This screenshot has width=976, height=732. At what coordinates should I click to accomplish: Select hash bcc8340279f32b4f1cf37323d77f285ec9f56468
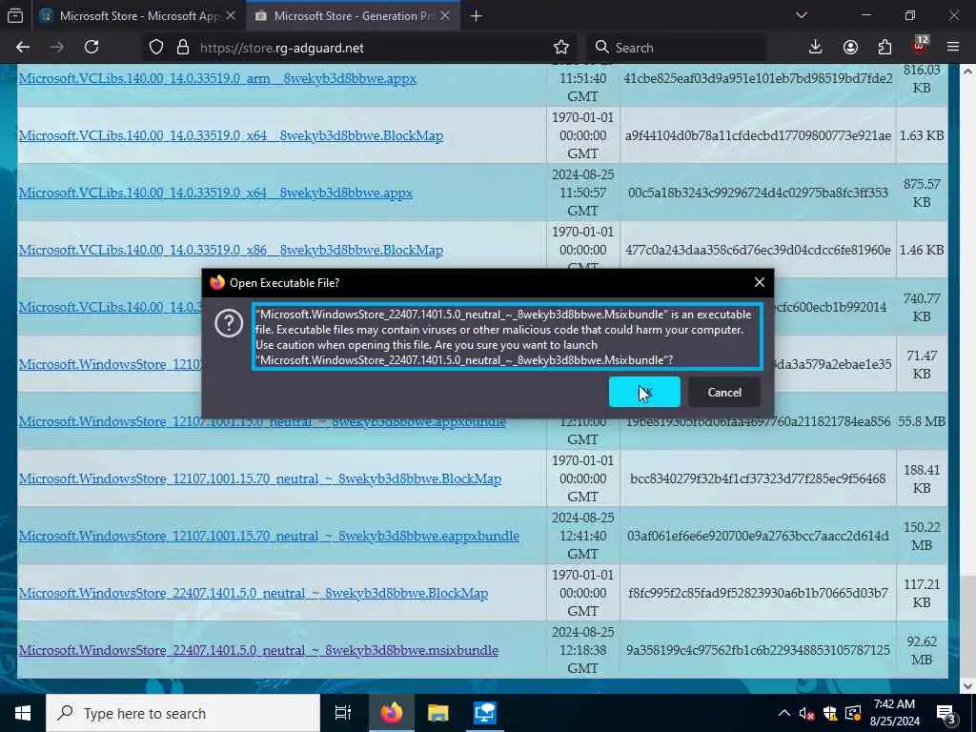coord(758,478)
